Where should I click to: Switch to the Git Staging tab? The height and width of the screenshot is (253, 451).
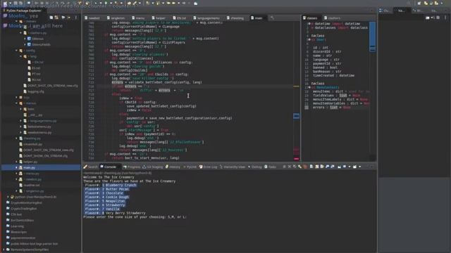point(153,167)
